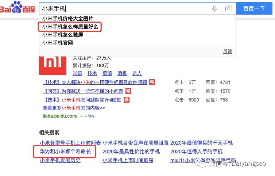Click the Baidu logo
The height and width of the screenshot is (176, 275).
(x=18, y=7)
